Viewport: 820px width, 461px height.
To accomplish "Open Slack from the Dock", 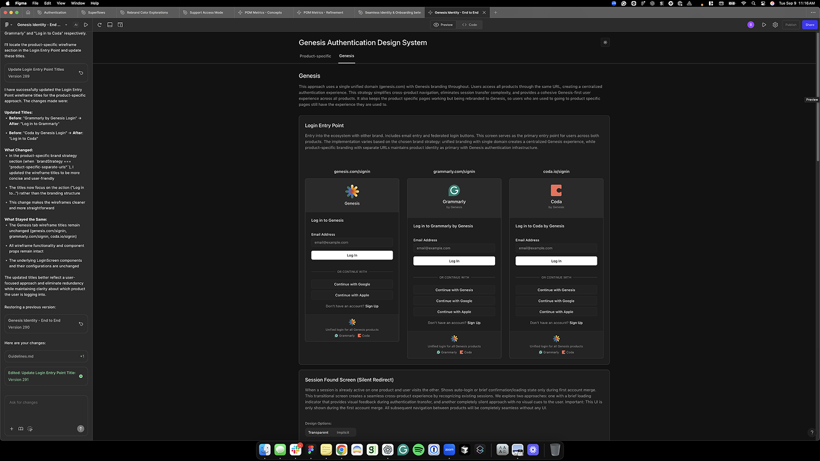I will click(x=295, y=450).
